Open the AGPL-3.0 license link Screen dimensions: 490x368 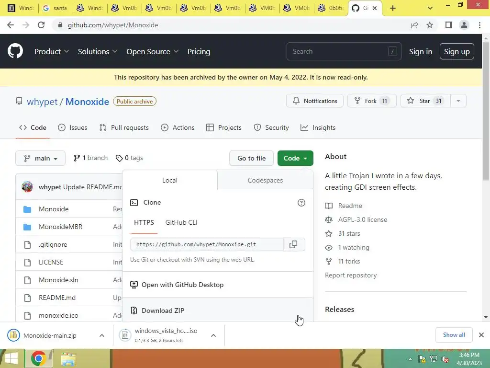pyautogui.click(x=363, y=219)
